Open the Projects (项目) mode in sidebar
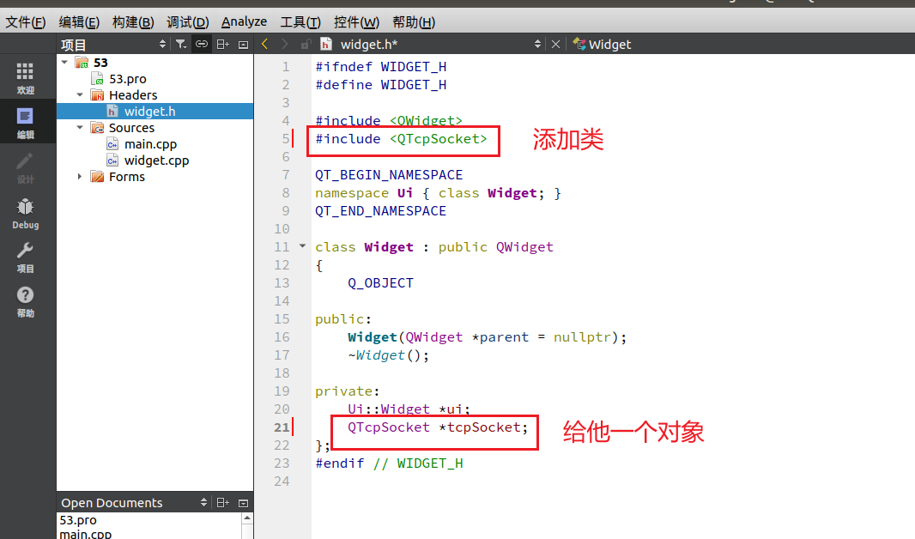 click(x=25, y=257)
